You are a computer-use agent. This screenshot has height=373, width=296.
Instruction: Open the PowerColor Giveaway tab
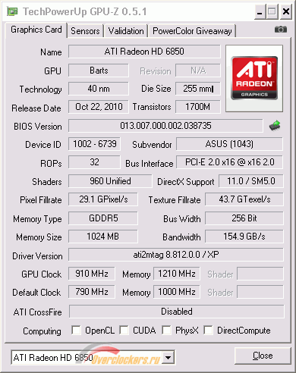(x=192, y=31)
